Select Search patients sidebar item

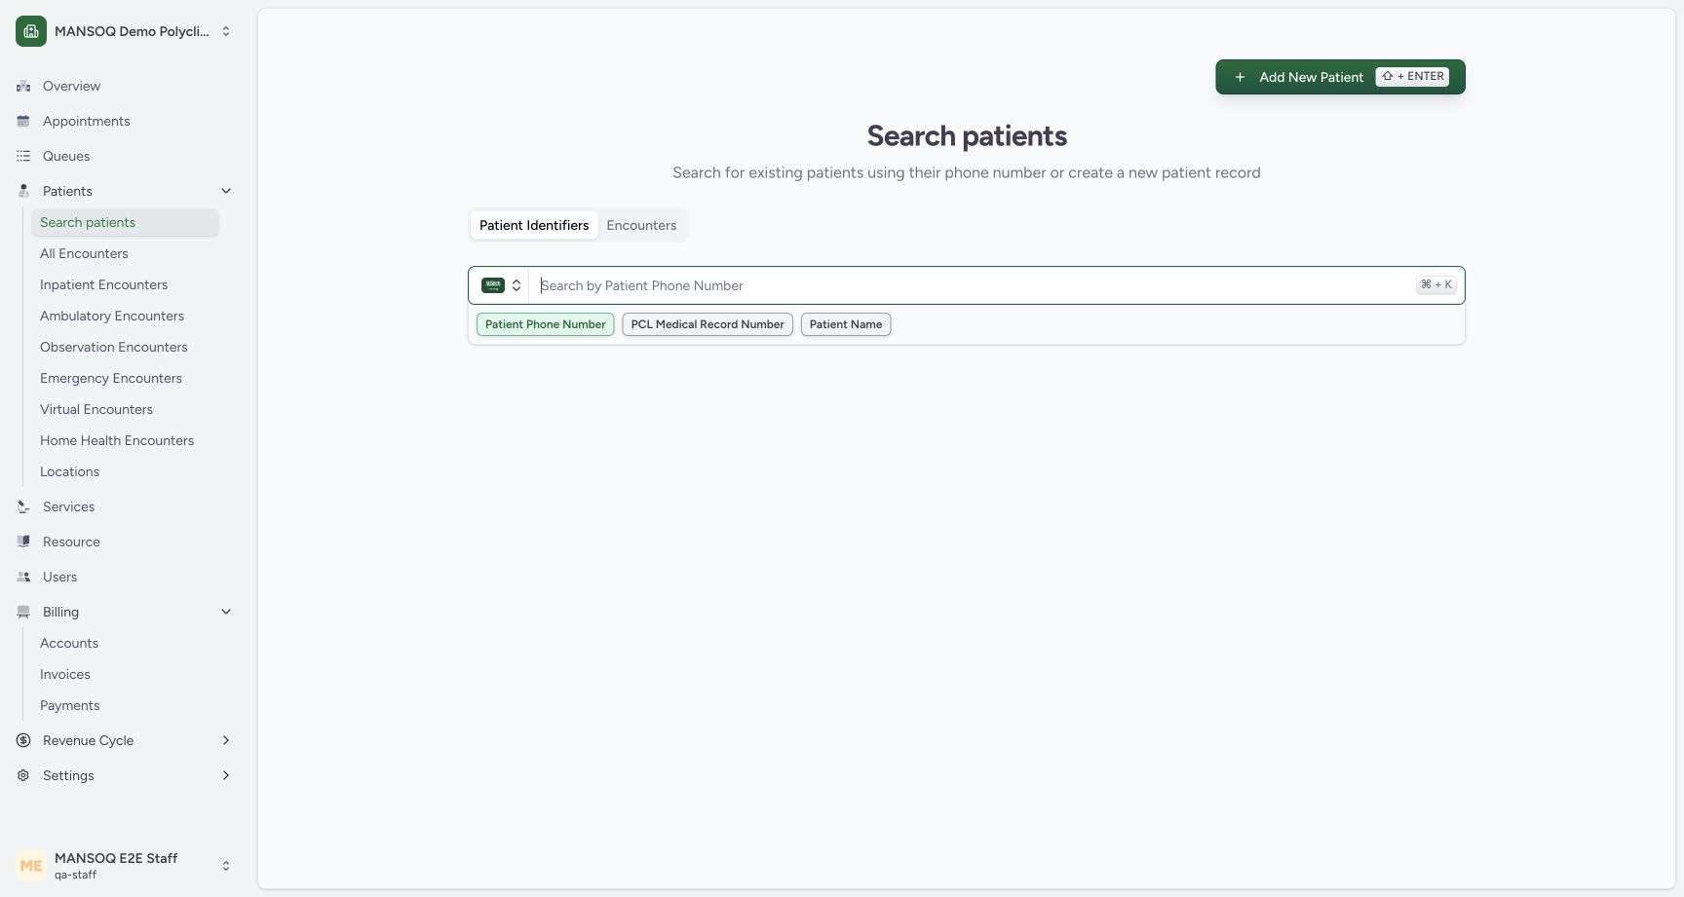coord(125,222)
